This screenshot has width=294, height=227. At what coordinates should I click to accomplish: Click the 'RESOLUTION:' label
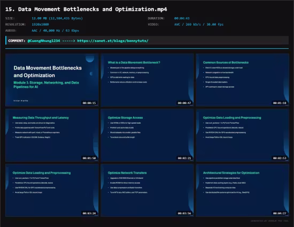point(16,25)
